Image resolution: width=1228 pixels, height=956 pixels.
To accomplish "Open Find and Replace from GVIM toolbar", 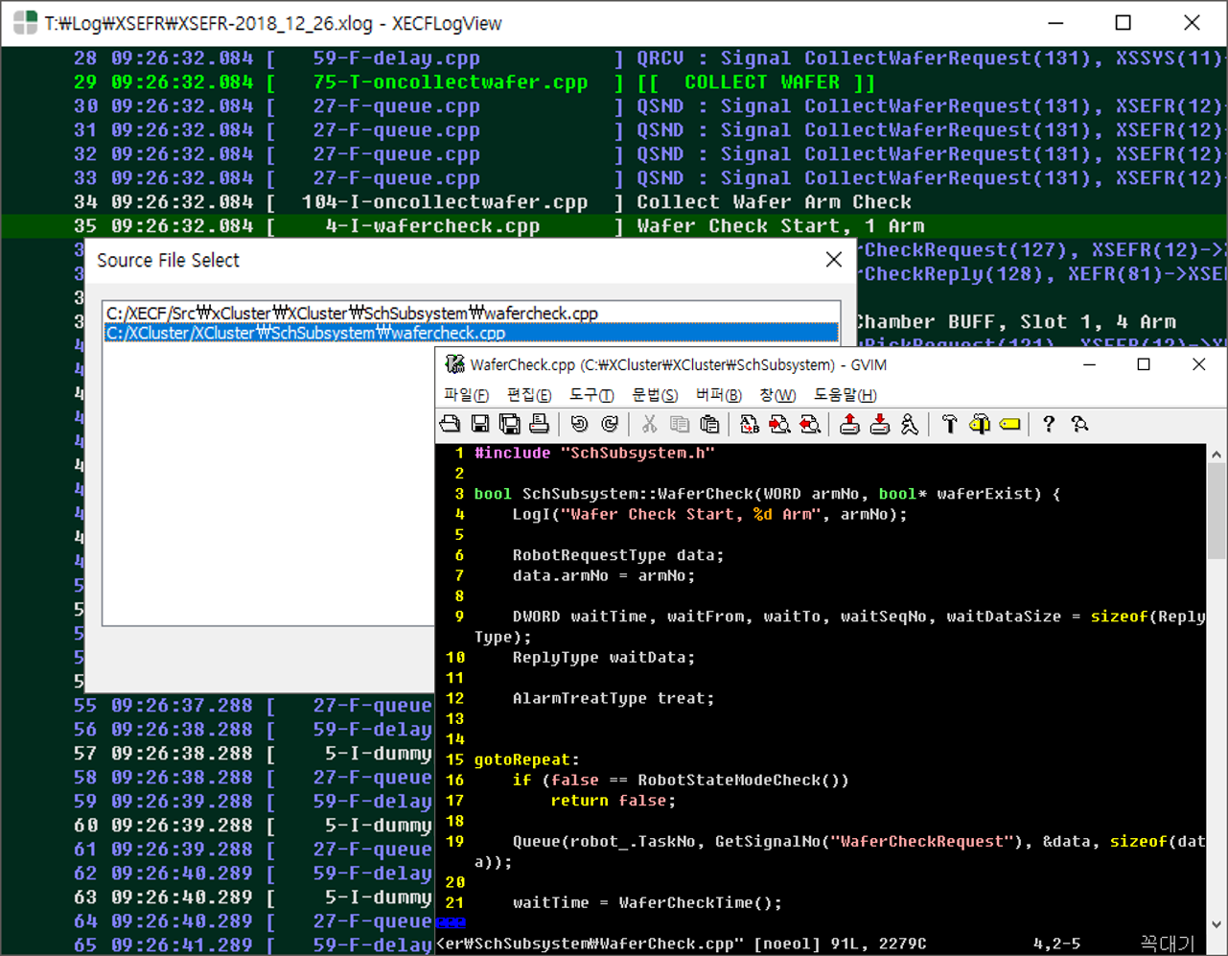I will coord(750,424).
